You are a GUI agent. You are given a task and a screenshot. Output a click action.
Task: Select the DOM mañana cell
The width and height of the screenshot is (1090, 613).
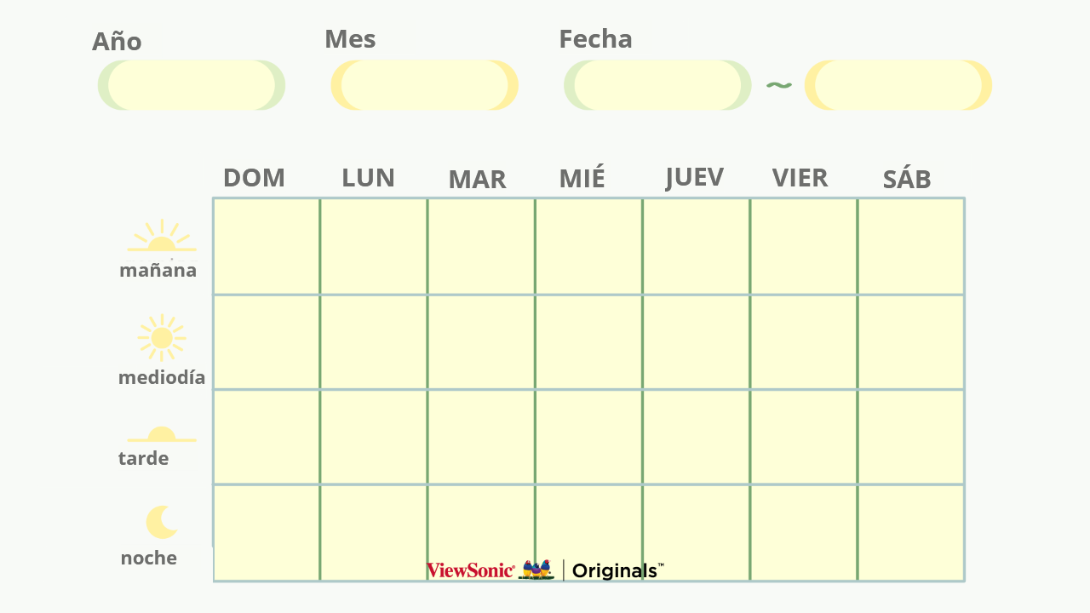pyautogui.click(x=267, y=247)
